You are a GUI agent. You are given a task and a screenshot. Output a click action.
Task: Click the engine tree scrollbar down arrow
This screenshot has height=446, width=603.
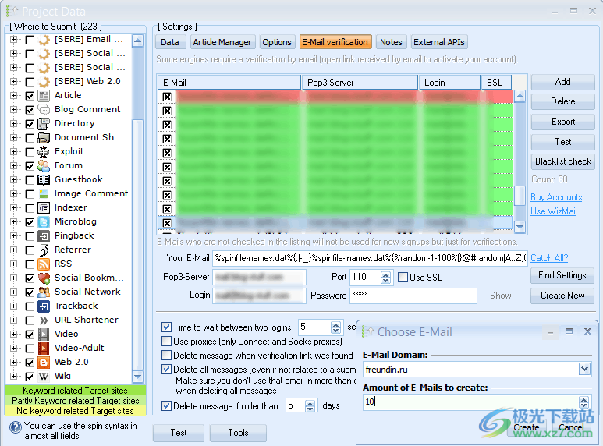pyautogui.click(x=137, y=376)
